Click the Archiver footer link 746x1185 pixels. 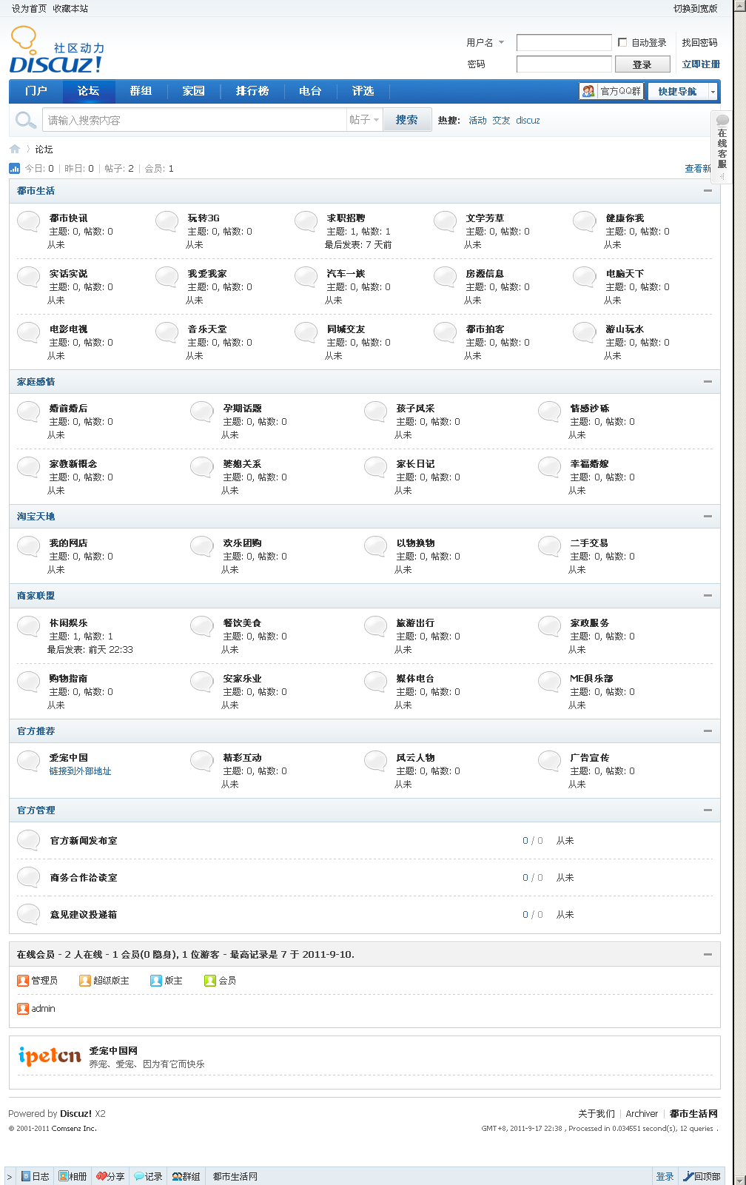pyautogui.click(x=642, y=1113)
